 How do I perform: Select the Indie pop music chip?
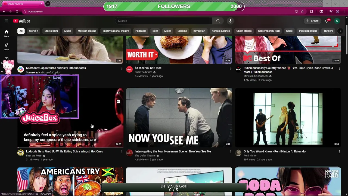(x=308, y=31)
